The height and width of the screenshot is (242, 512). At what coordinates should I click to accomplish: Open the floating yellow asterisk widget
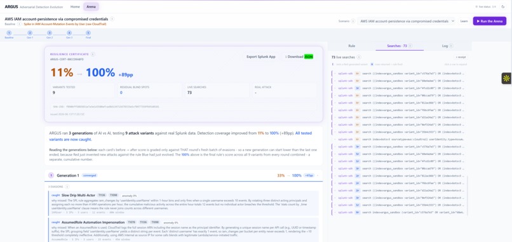coord(506,78)
